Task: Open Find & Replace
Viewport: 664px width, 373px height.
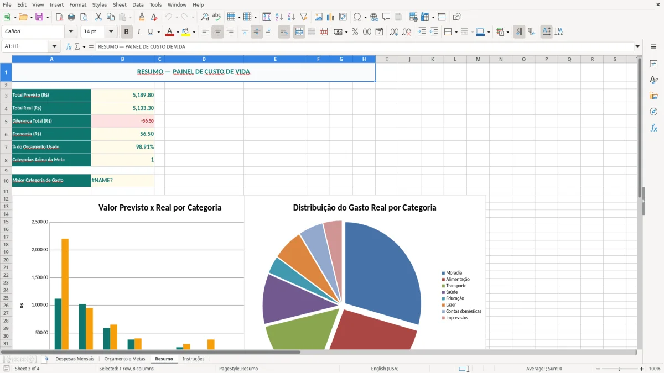Action: pyautogui.click(x=205, y=17)
